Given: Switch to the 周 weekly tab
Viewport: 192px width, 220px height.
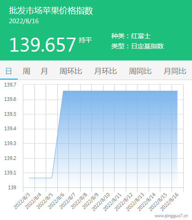Looking at the screenshot, I should pos(26,71).
